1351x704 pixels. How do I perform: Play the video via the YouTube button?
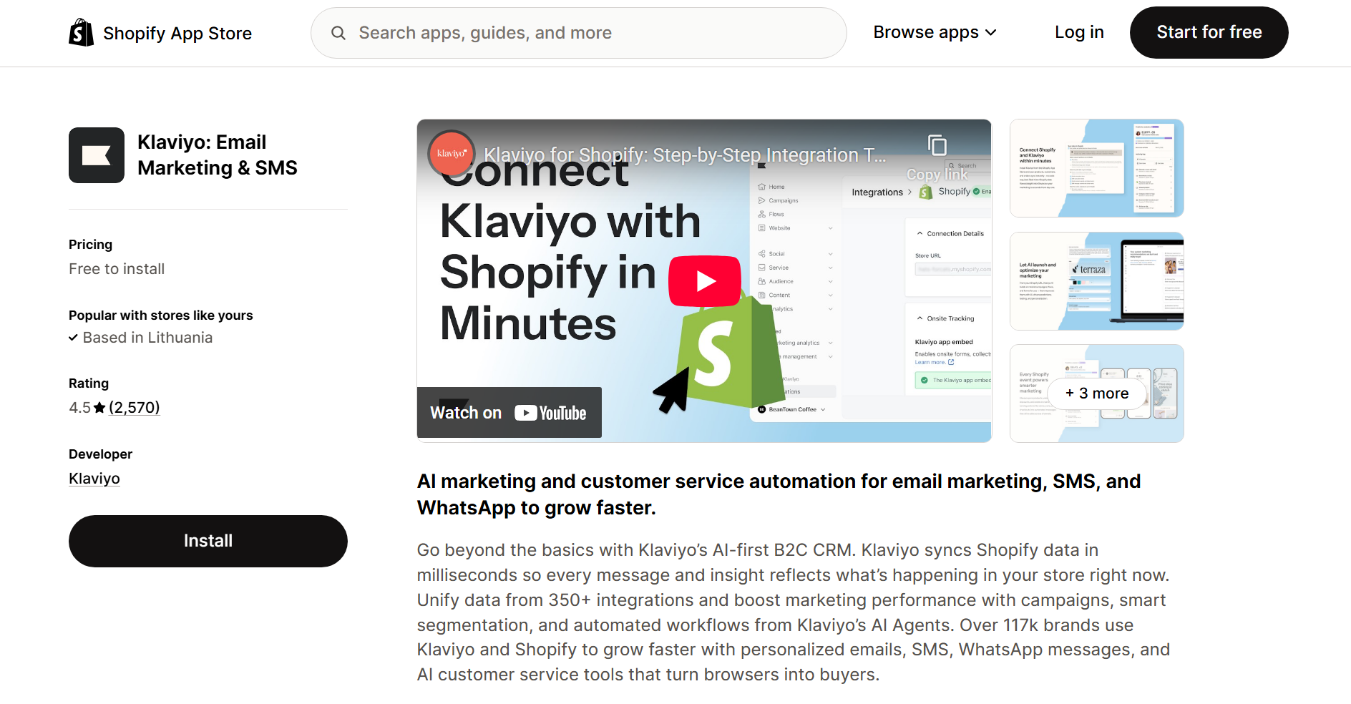(704, 280)
